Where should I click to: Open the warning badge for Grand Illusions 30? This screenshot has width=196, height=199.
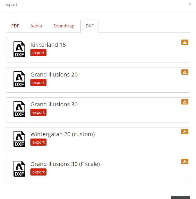(x=185, y=102)
